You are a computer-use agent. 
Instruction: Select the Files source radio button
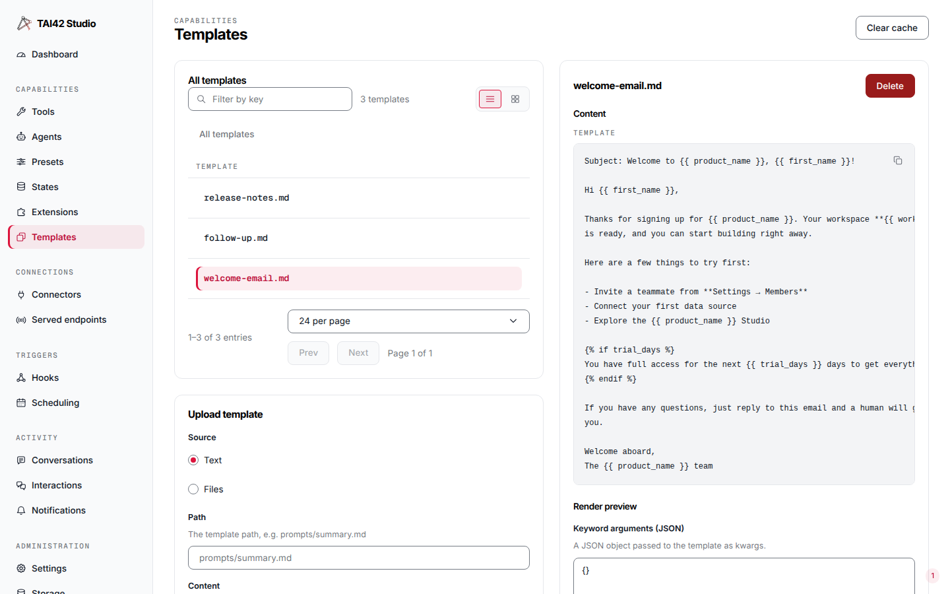(x=193, y=489)
